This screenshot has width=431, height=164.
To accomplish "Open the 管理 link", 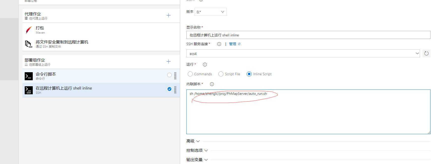I will tap(233, 44).
